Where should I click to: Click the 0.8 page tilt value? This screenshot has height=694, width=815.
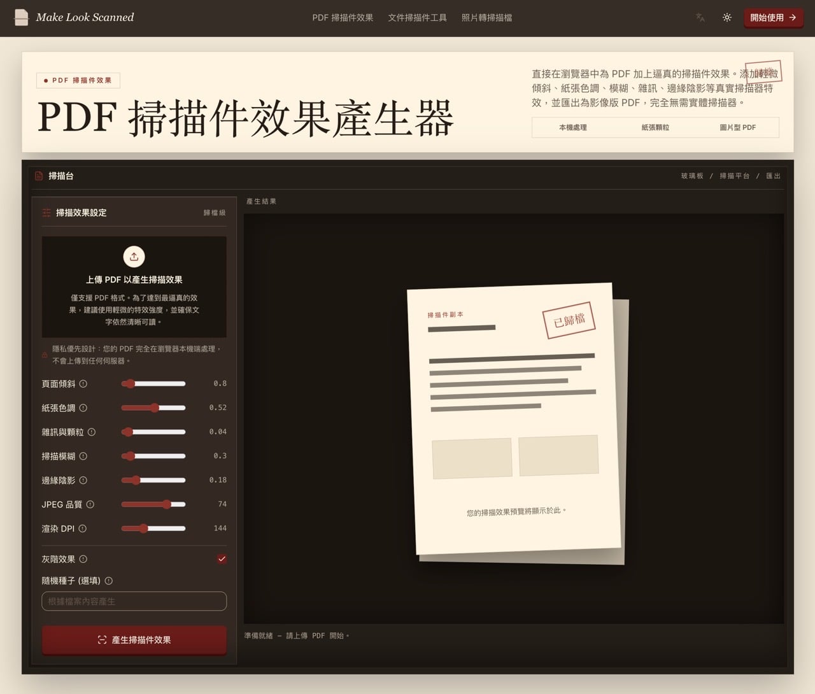[x=220, y=383]
